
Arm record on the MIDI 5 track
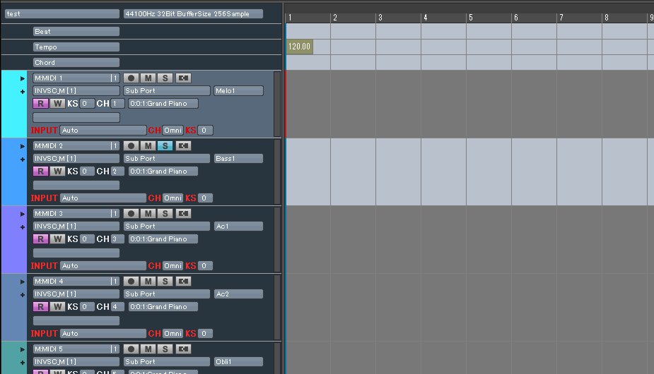[x=131, y=349]
